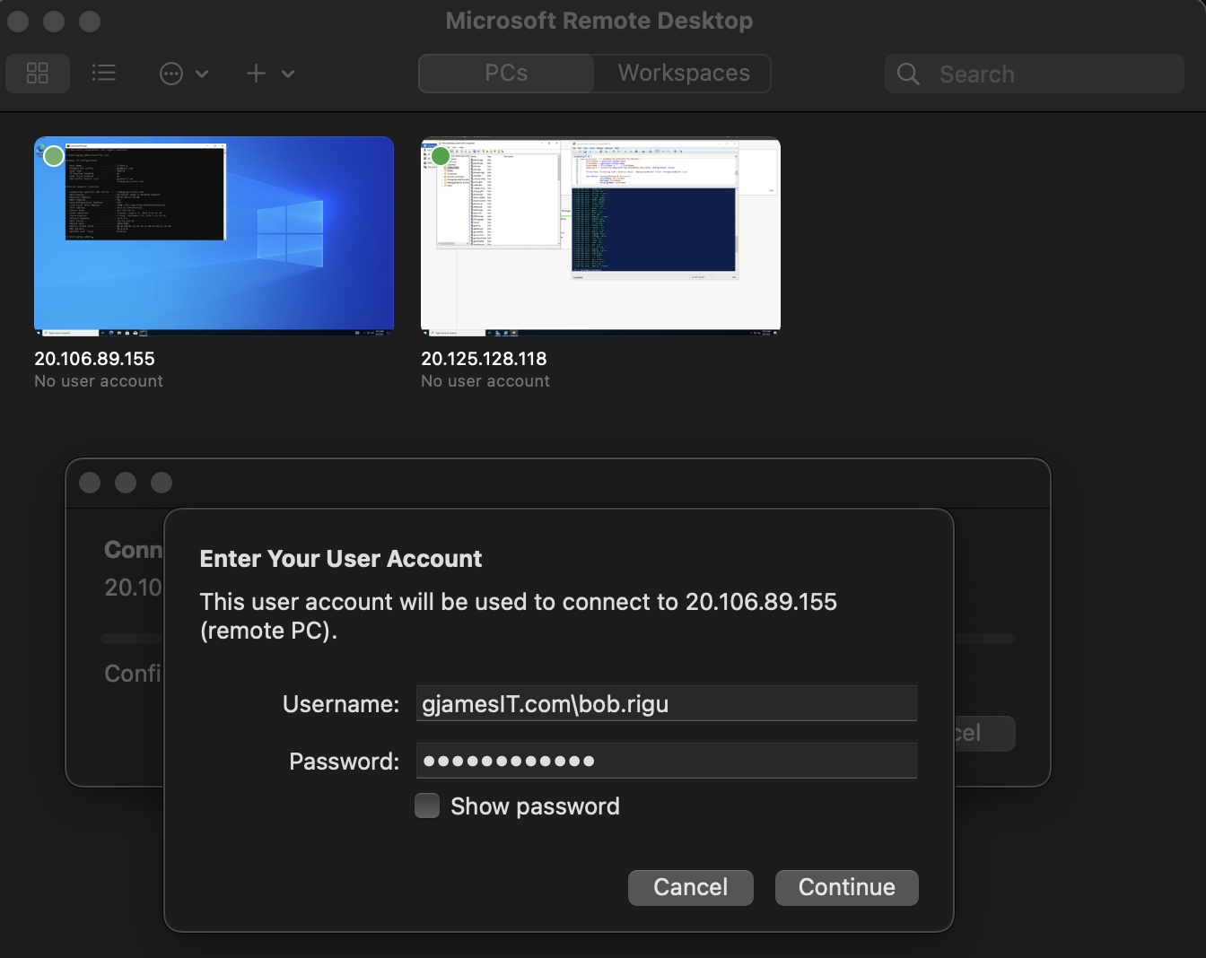
Task: Switch to list view
Action: coord(104,74)
